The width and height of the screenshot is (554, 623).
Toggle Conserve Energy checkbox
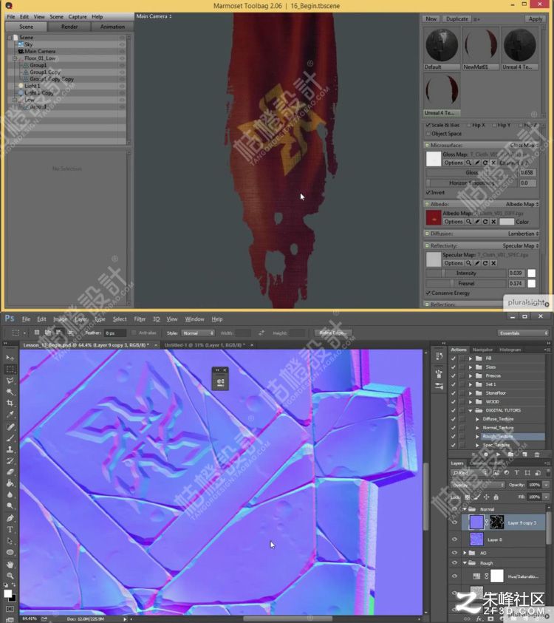pyautogui.click(x=428, y=293)
